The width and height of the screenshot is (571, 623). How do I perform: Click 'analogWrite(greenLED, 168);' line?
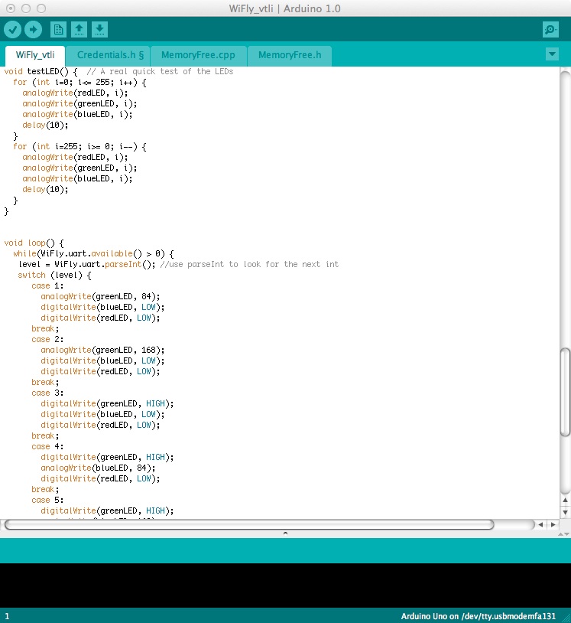point(102,350)
